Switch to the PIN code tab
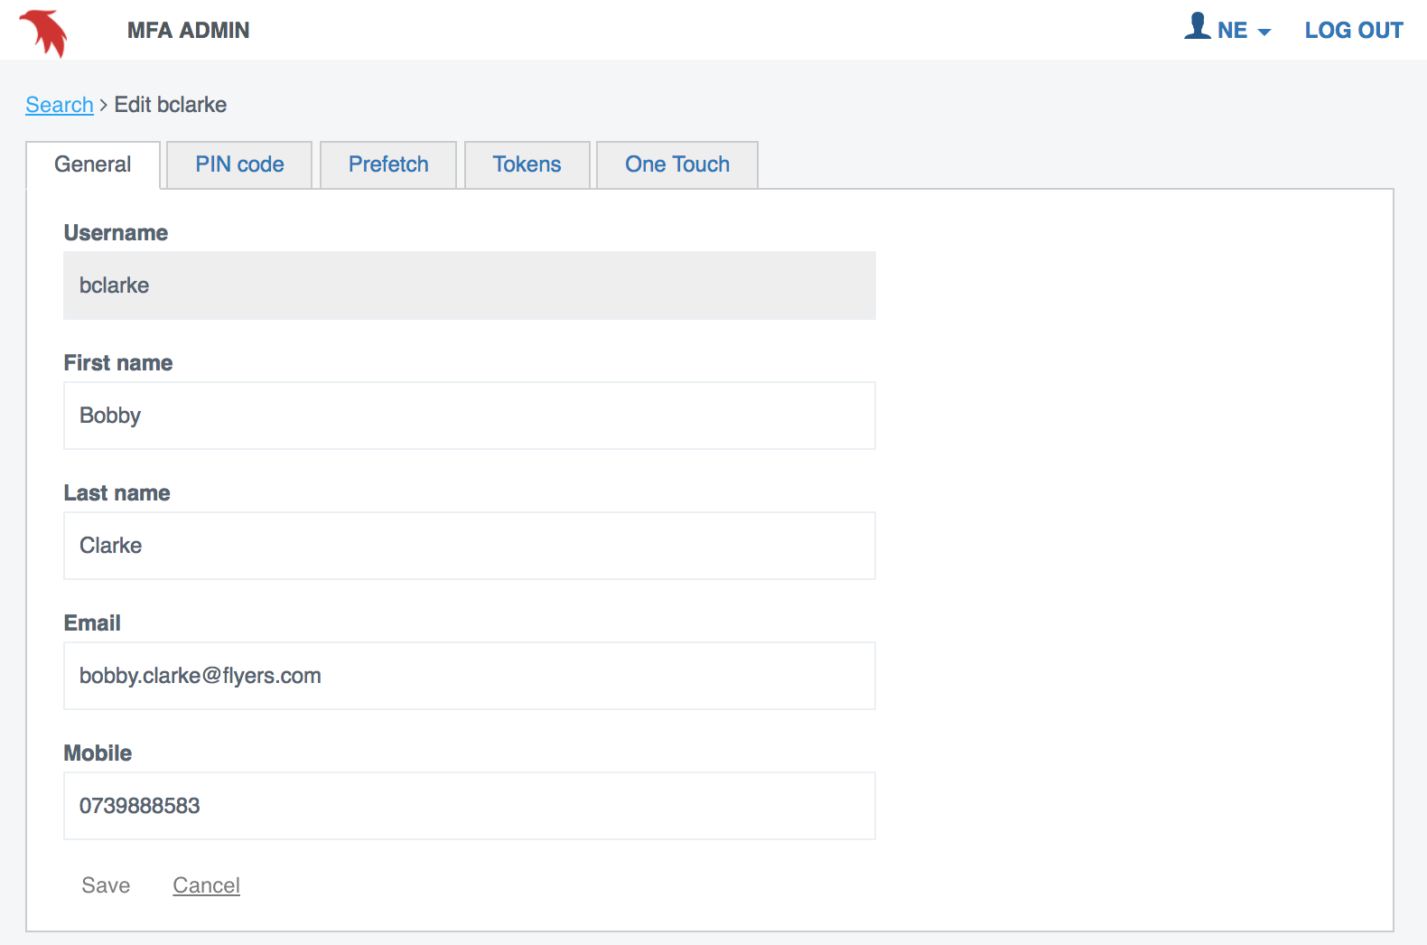1427x945 pixels. pos(239,164)
